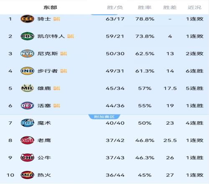Viewport: 209px width, 184px height.
Task: Open the 热火 team name link
Action: pos(44,175)
